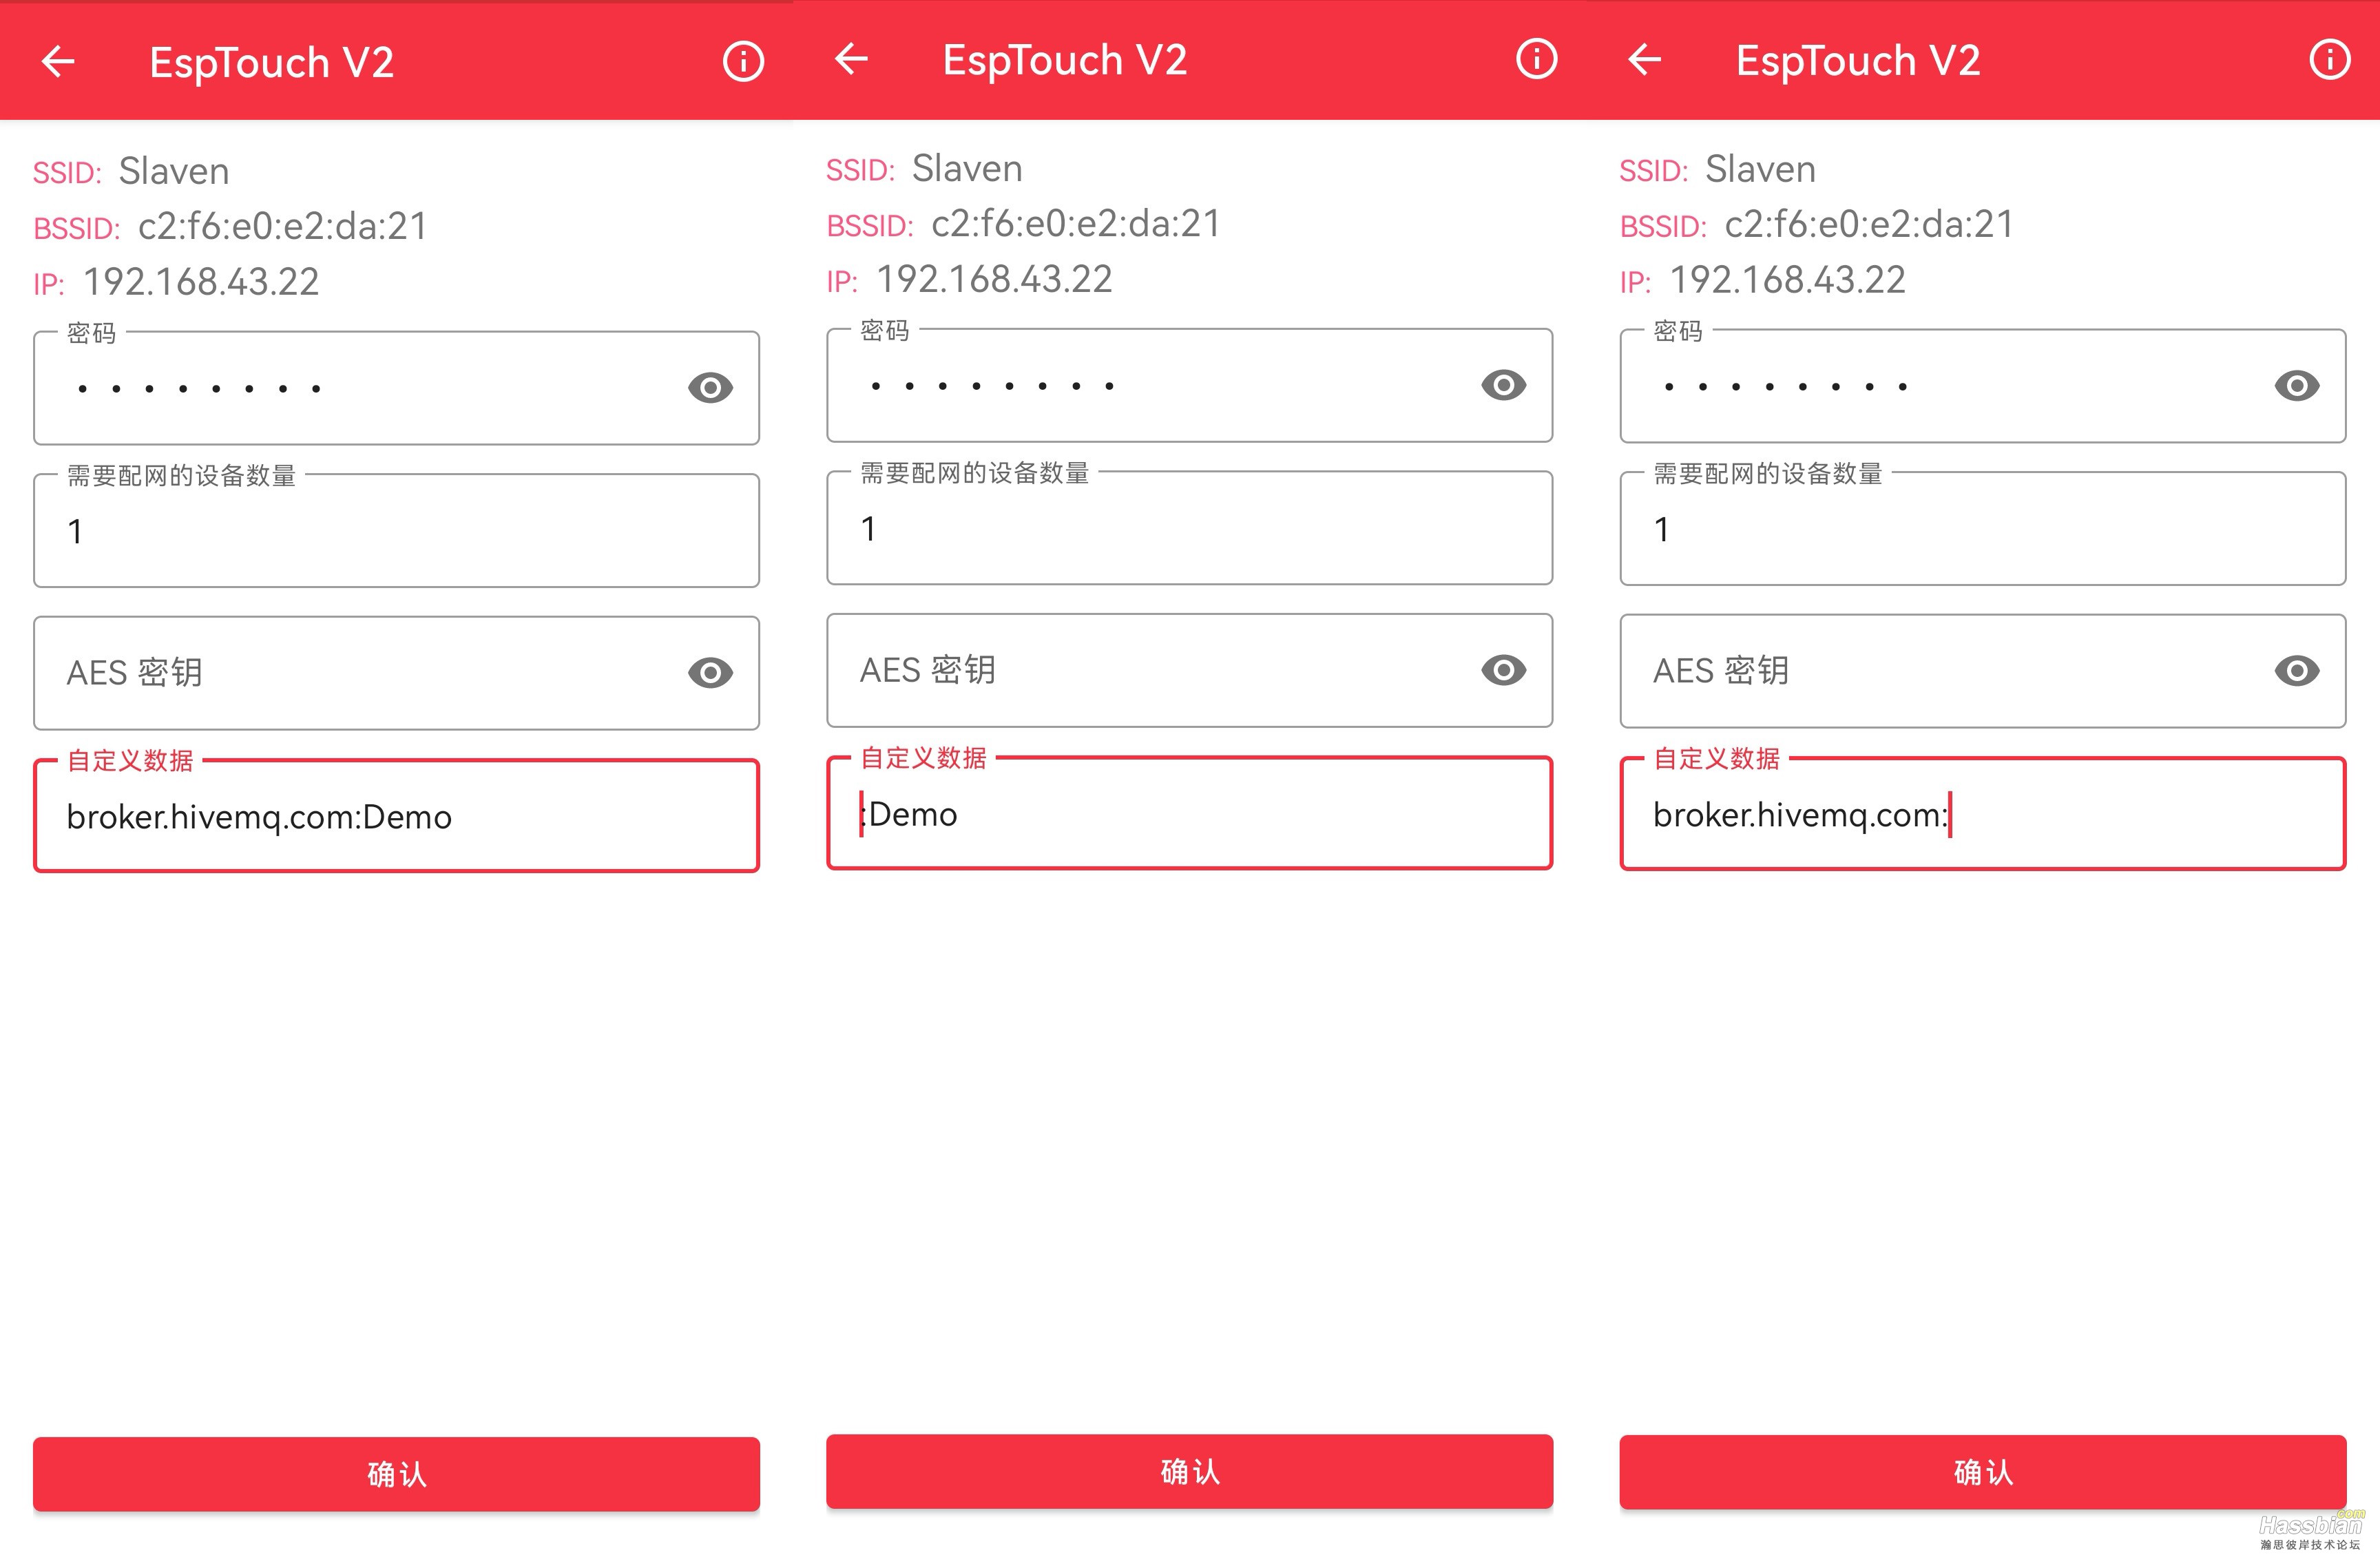The height and width of the screenshot is (1557, 2380).
Task: Tap the 确认 button in the middle screen
Action: click(x=1189, y=1471)
